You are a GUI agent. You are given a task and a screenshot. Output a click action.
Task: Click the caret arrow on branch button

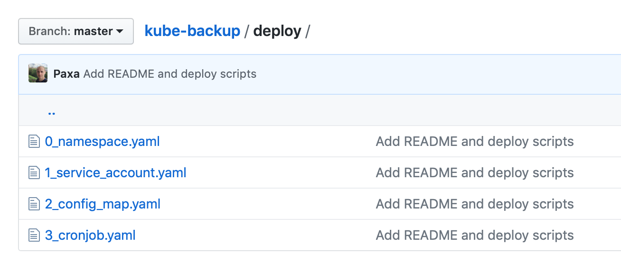point(120,32)
